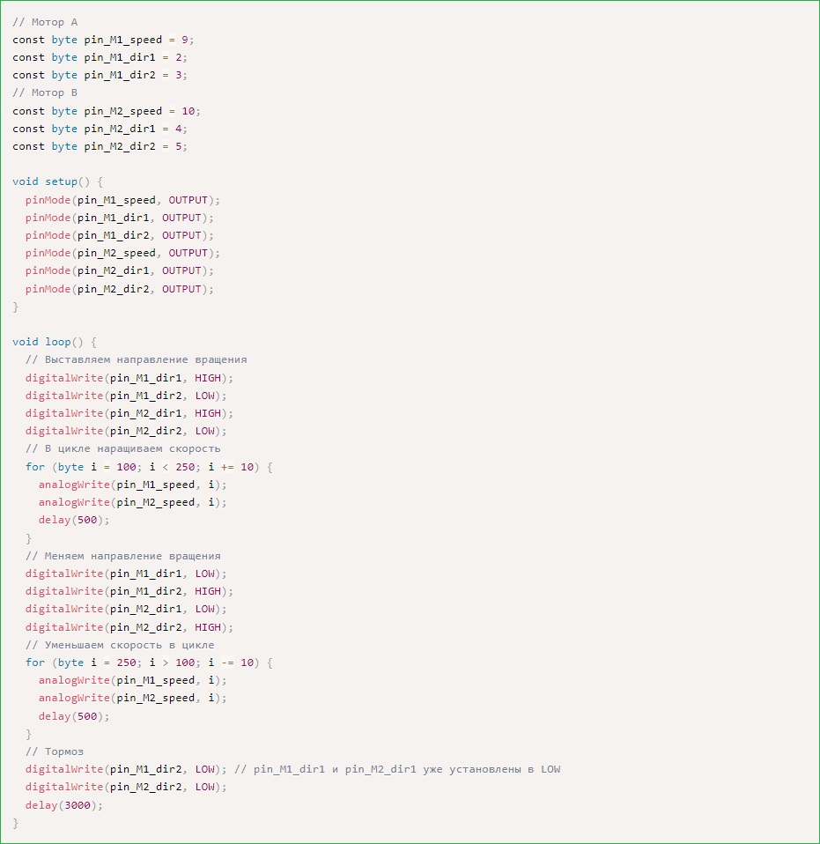This screenshot has height=844, width=820.
Task: Click the for loop starting at 250
Action: pos(149,663)
